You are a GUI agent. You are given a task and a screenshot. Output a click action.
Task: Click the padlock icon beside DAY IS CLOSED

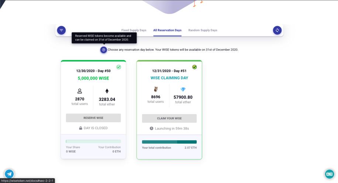pyautogui.click(x=80, y=128)
